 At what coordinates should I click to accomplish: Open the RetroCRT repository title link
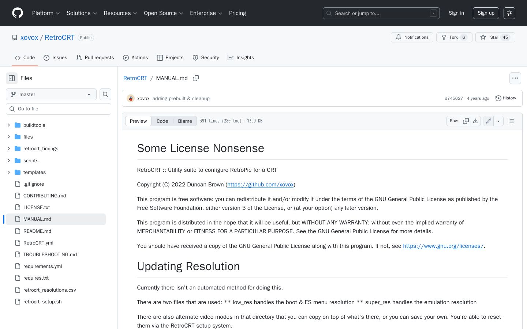[x=60, y=38]
